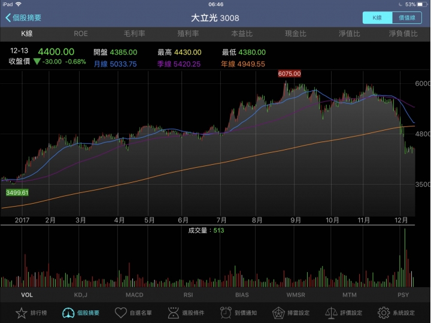Open the 系統設定 gear icon
This screenshot has width=431, height=323.
[384, 313]
